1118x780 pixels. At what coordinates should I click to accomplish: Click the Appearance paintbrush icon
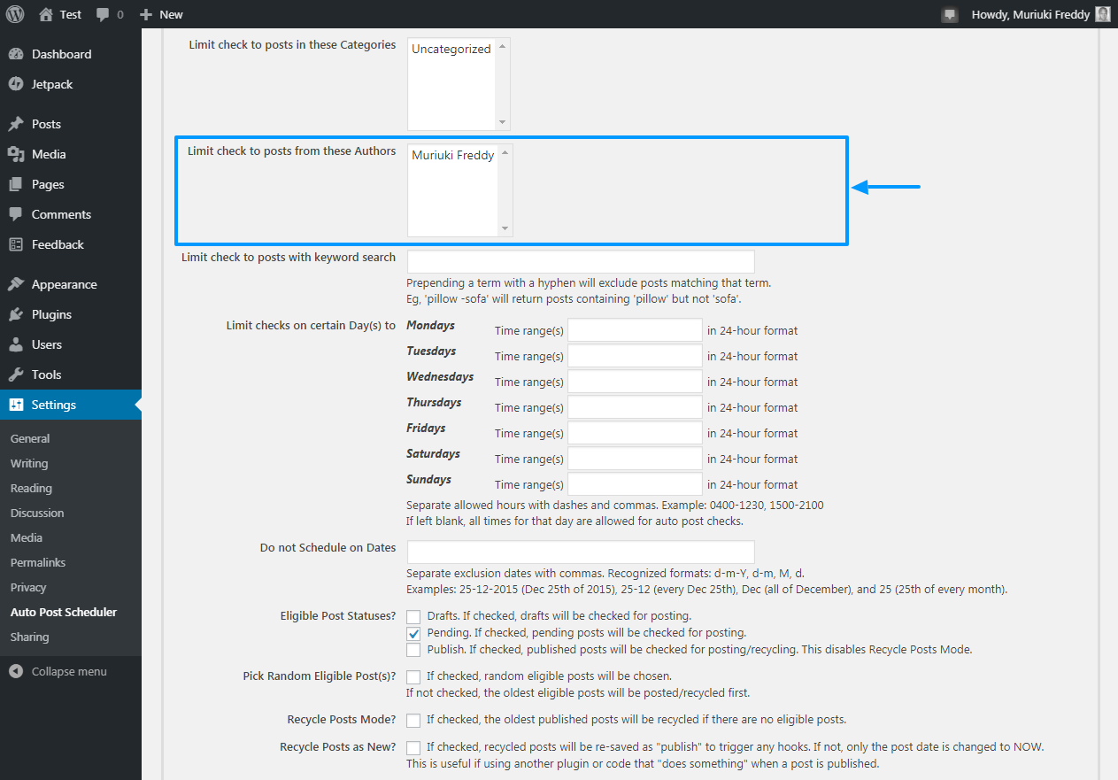[x=16, y=284]
